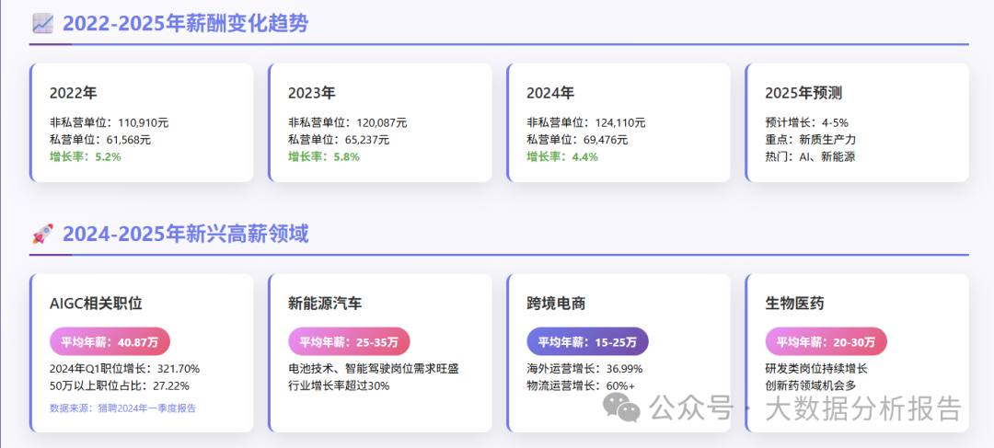The width and height of the screenshot is (994, 448).
Task: Click the green 增长率：4.4% text
Action: pyautogui.click(x=561, y=156)
